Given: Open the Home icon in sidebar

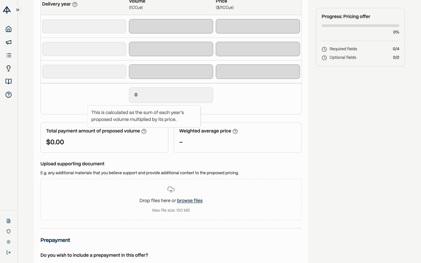Looking at the screenshot, I should tap(9, 29).
